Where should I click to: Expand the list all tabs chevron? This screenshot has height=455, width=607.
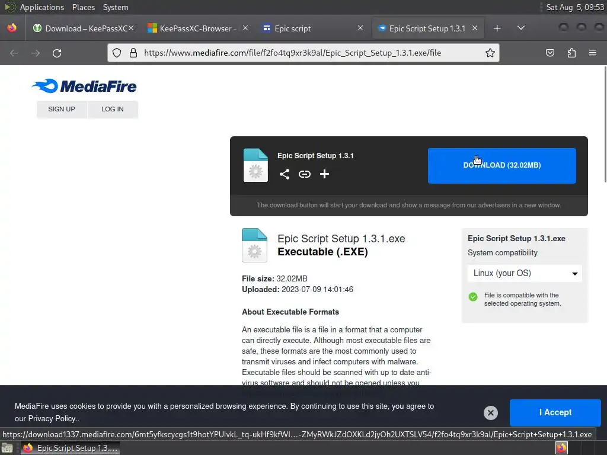pos(521,28)
